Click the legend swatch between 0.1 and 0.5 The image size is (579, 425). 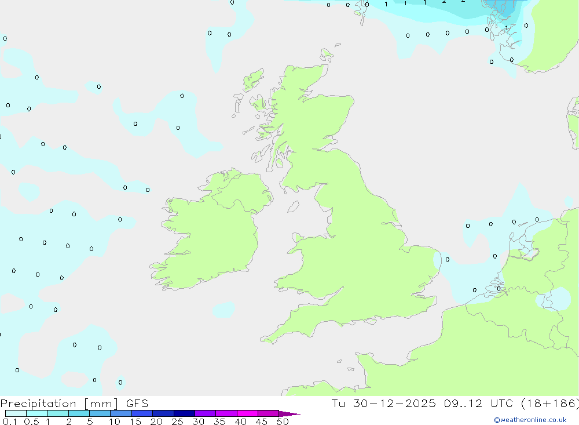(16, 413)
